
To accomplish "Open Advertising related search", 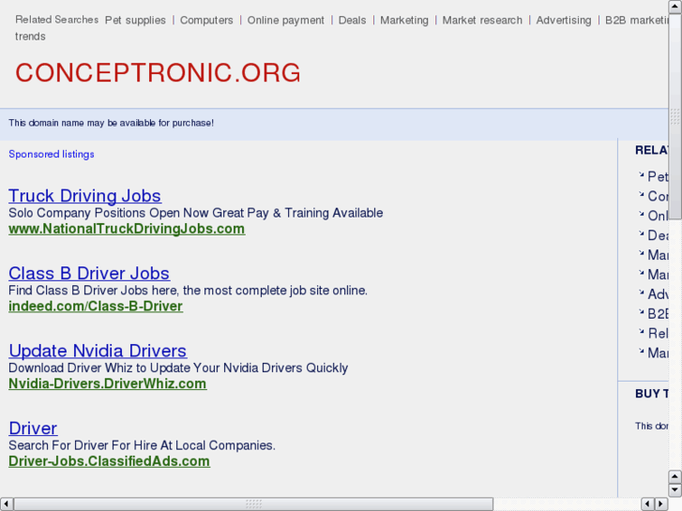I will (x=564, y=21).
